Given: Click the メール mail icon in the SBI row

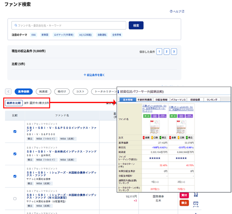Looking at the screenshot, I should point(196,204).
